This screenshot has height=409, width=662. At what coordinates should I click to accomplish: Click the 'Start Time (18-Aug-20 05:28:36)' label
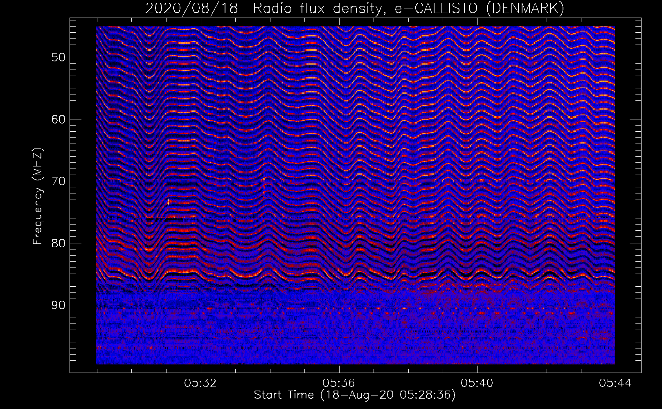tap(355, 395)
